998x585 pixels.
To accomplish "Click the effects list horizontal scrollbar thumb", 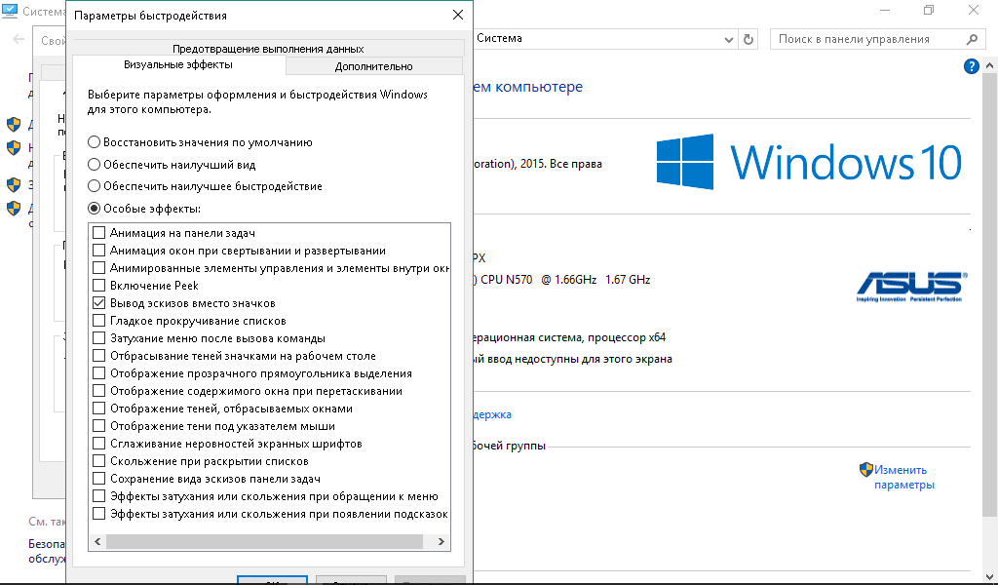I will click(x=264, y=542).
